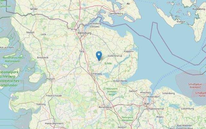Select the Tønder town label
206x129 pixels.
click(34, 9)
